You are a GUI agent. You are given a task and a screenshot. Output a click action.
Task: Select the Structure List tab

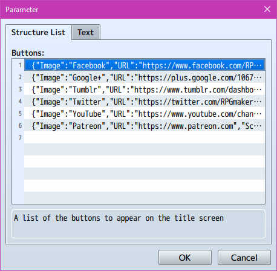point(39,32)
